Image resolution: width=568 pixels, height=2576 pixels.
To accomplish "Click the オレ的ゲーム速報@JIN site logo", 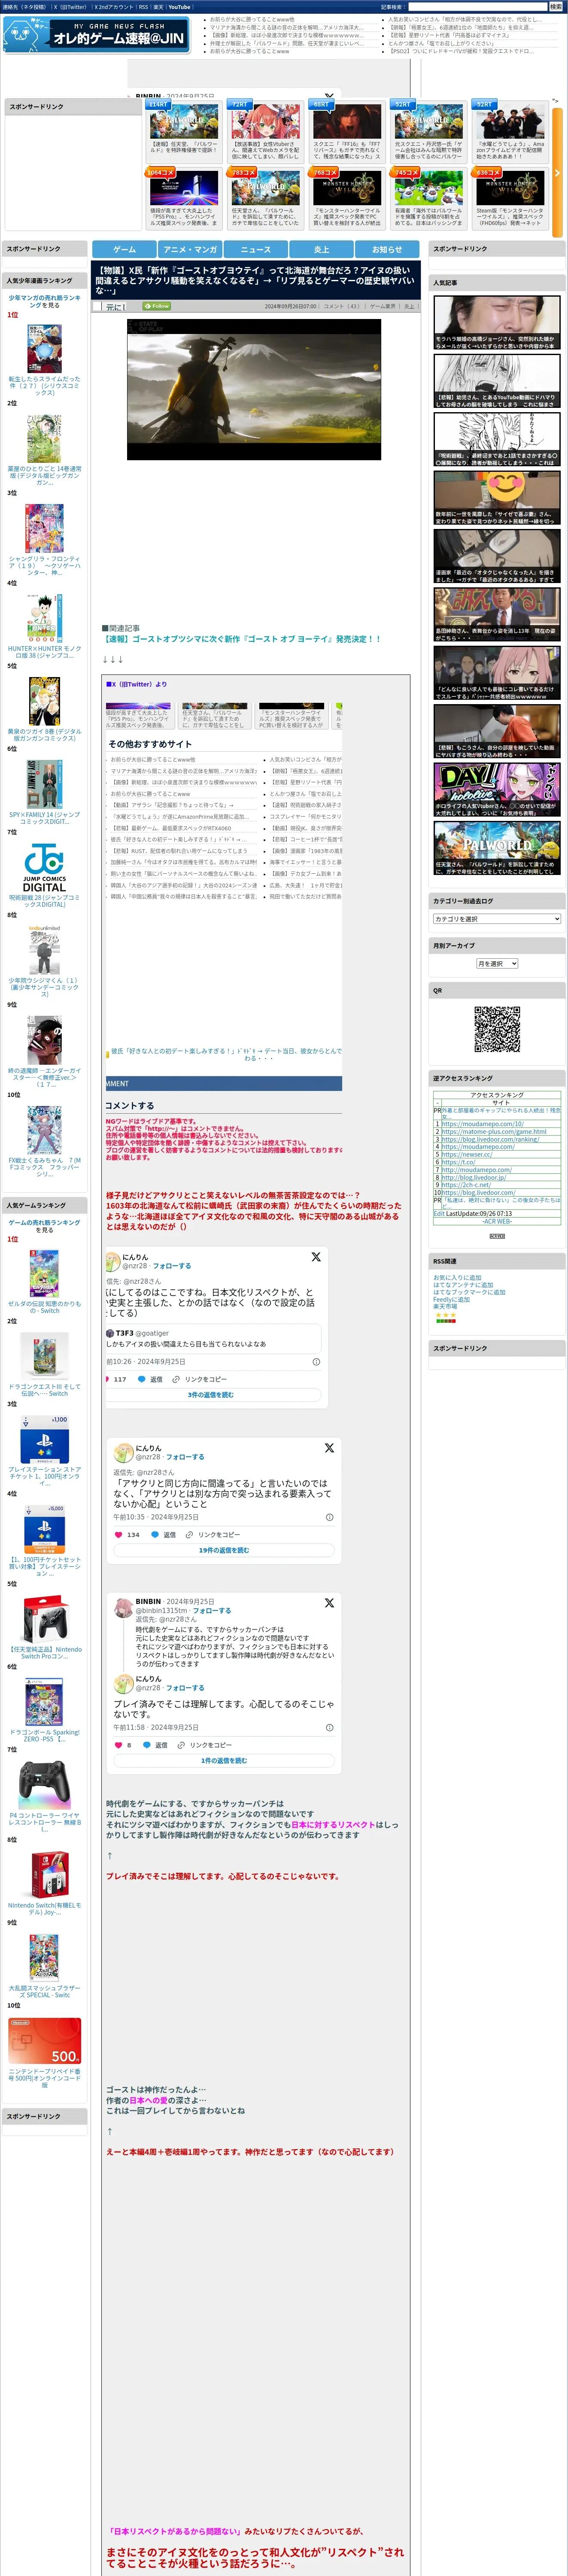I will tap(96, 35).
